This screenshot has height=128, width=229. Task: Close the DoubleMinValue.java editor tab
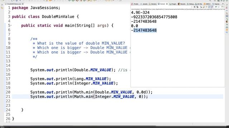(23, 4)
